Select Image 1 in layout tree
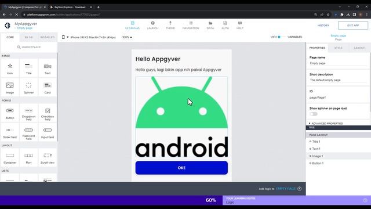 click(x=317, y=156)
